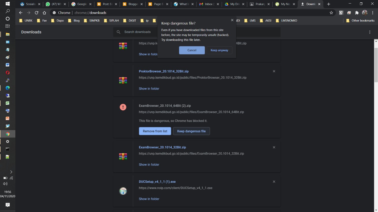Click the volume speaker tray icon
Image resolution: width=378 pixels, height=212 pixels.
(5, 184)
